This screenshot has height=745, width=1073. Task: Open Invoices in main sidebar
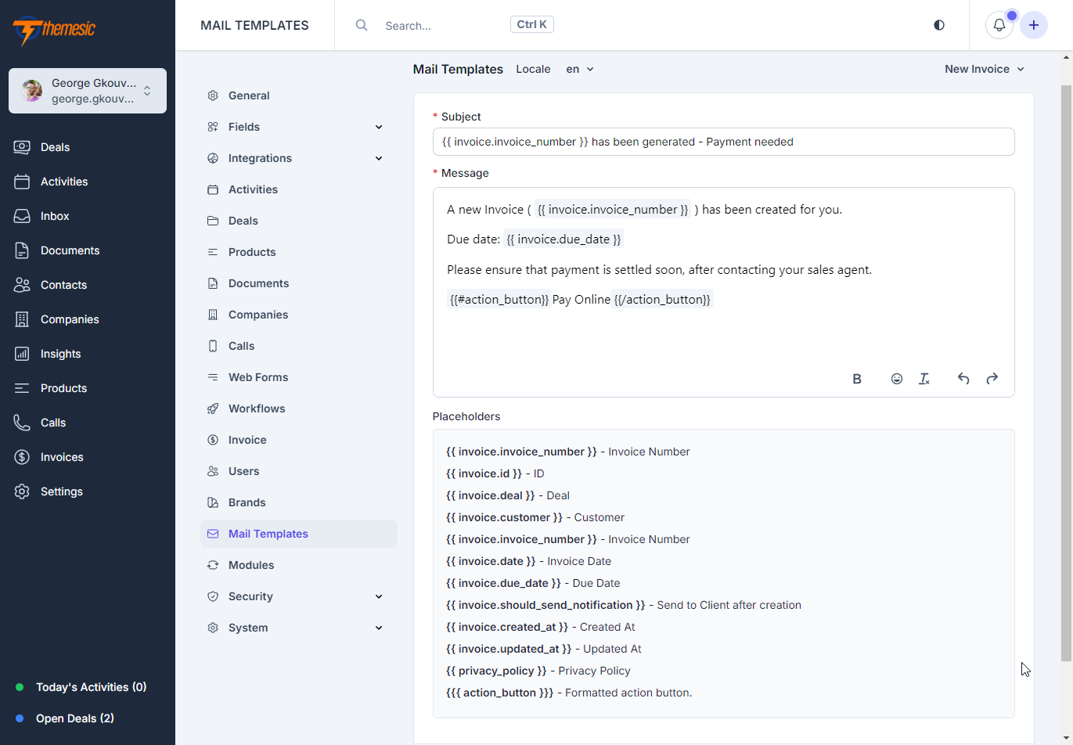pos(88,457)
